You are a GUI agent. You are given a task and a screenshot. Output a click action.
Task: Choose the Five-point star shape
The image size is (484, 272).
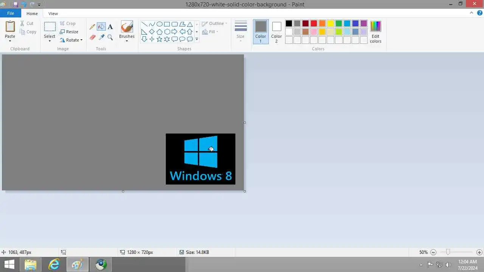[x=159, y=39]
